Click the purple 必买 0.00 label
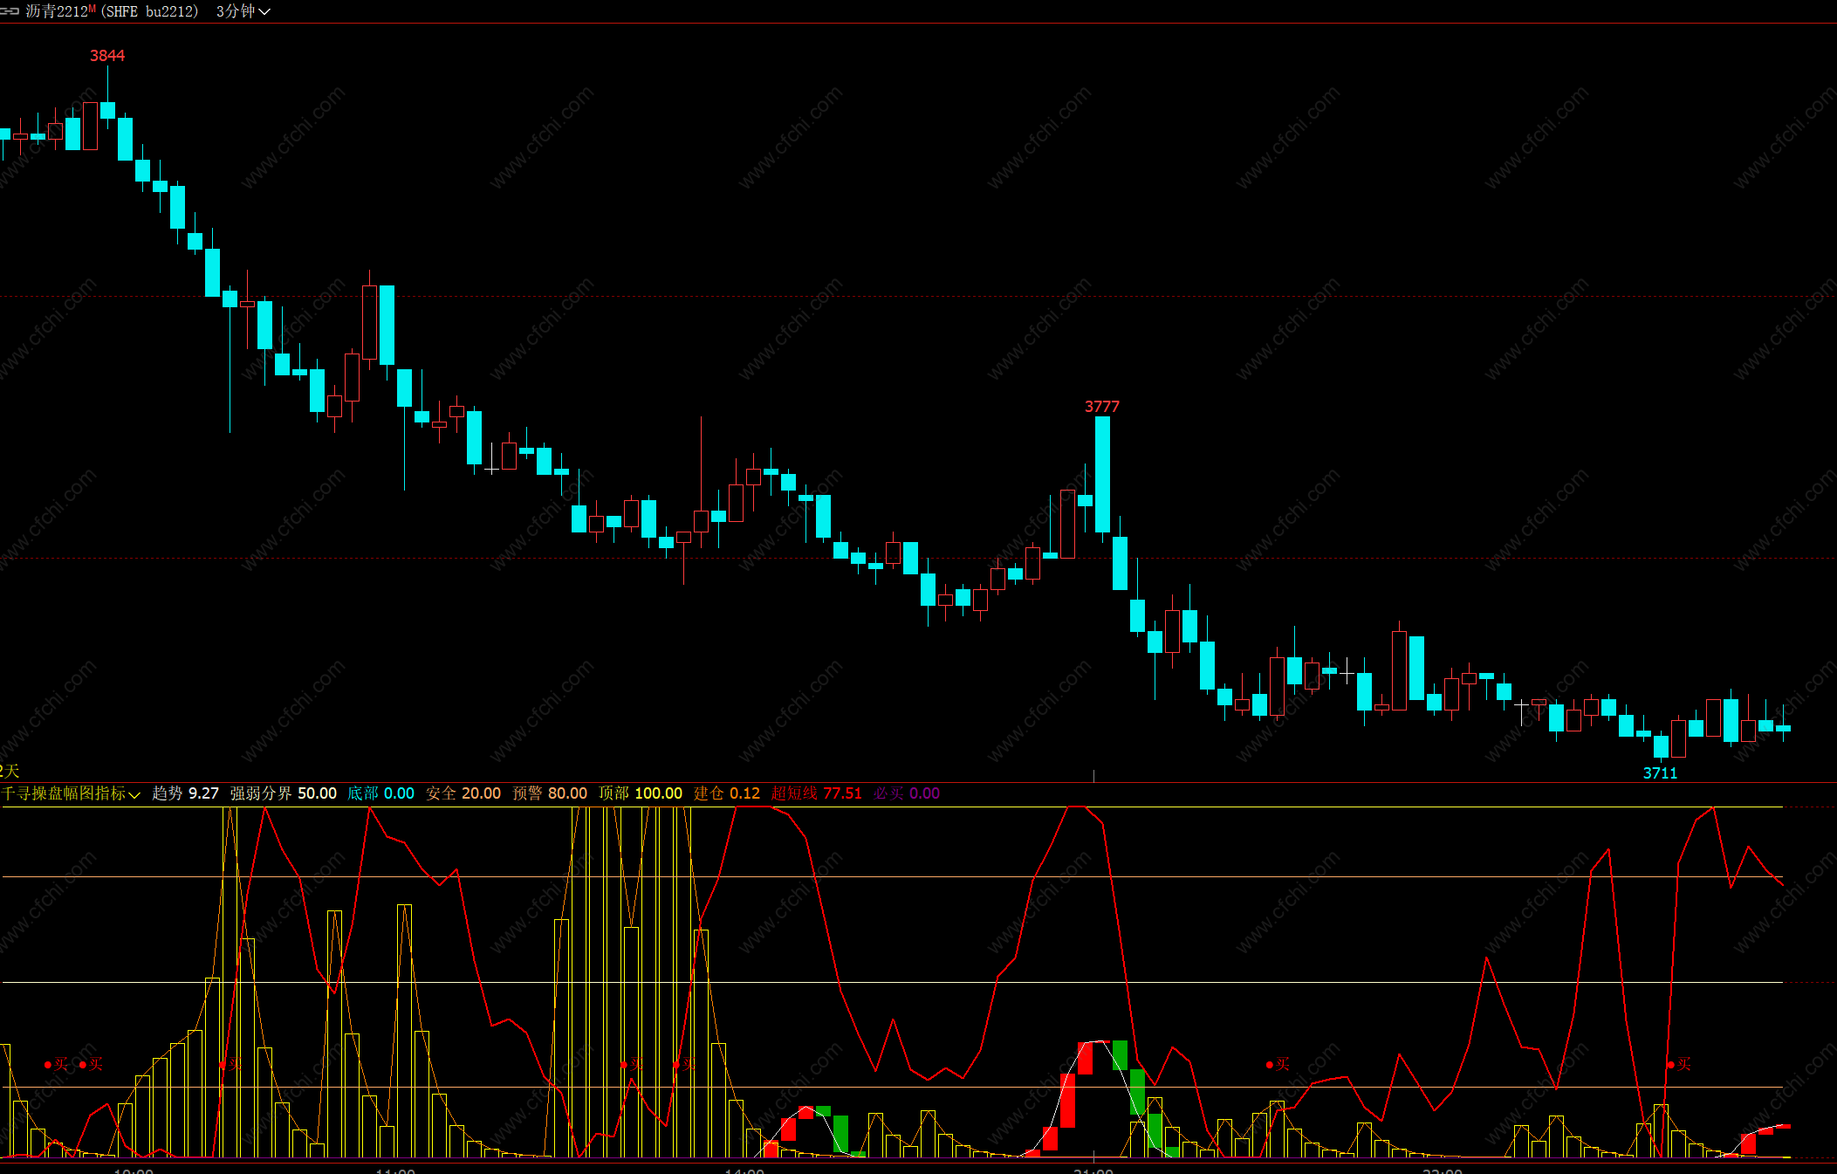Image resolution: width=1837 pixels, height=1174 pixels. pyautogui.click(x=906, y=793)
